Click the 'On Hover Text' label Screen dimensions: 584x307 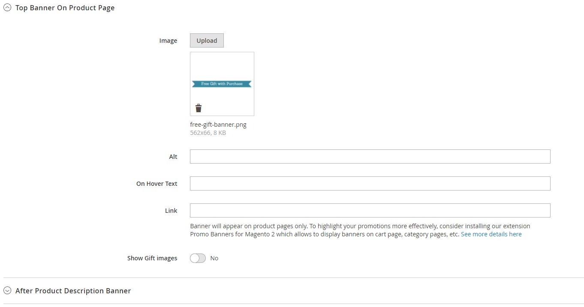tap(157, 184)
